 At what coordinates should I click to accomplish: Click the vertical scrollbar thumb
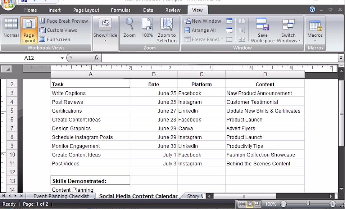tap(341, 113)
